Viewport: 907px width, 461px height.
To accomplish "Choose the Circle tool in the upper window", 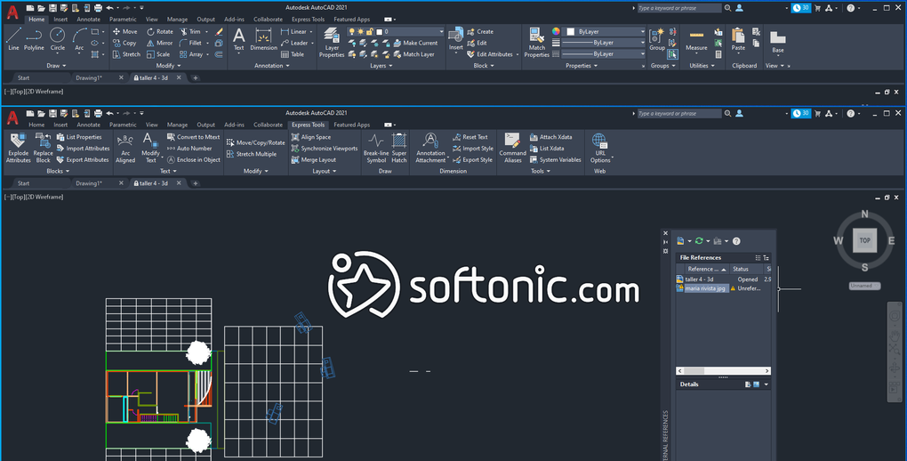I will click(57, 39).
